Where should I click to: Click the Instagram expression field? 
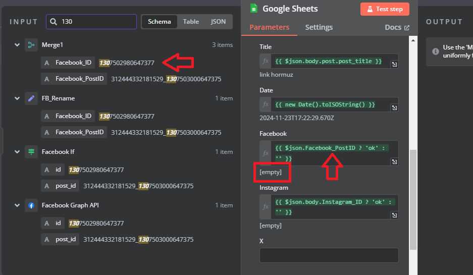[330, 207]
